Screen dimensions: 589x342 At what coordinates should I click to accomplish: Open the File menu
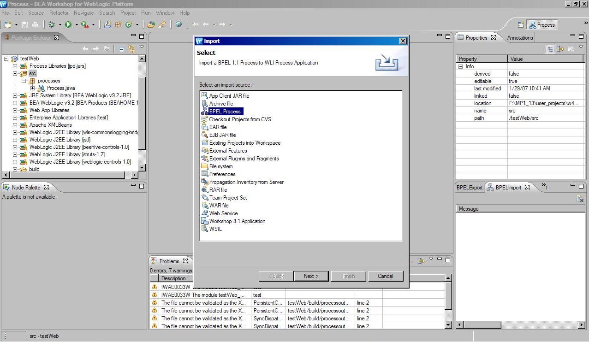pyautogui.click(x=5, y=13)
